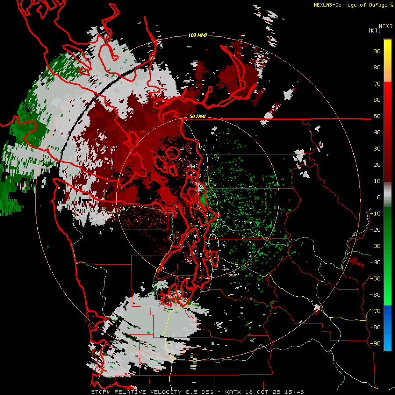Click the -30 value on the velocity scale
This screenshot has height=395, width=395.
pos(375,246)
